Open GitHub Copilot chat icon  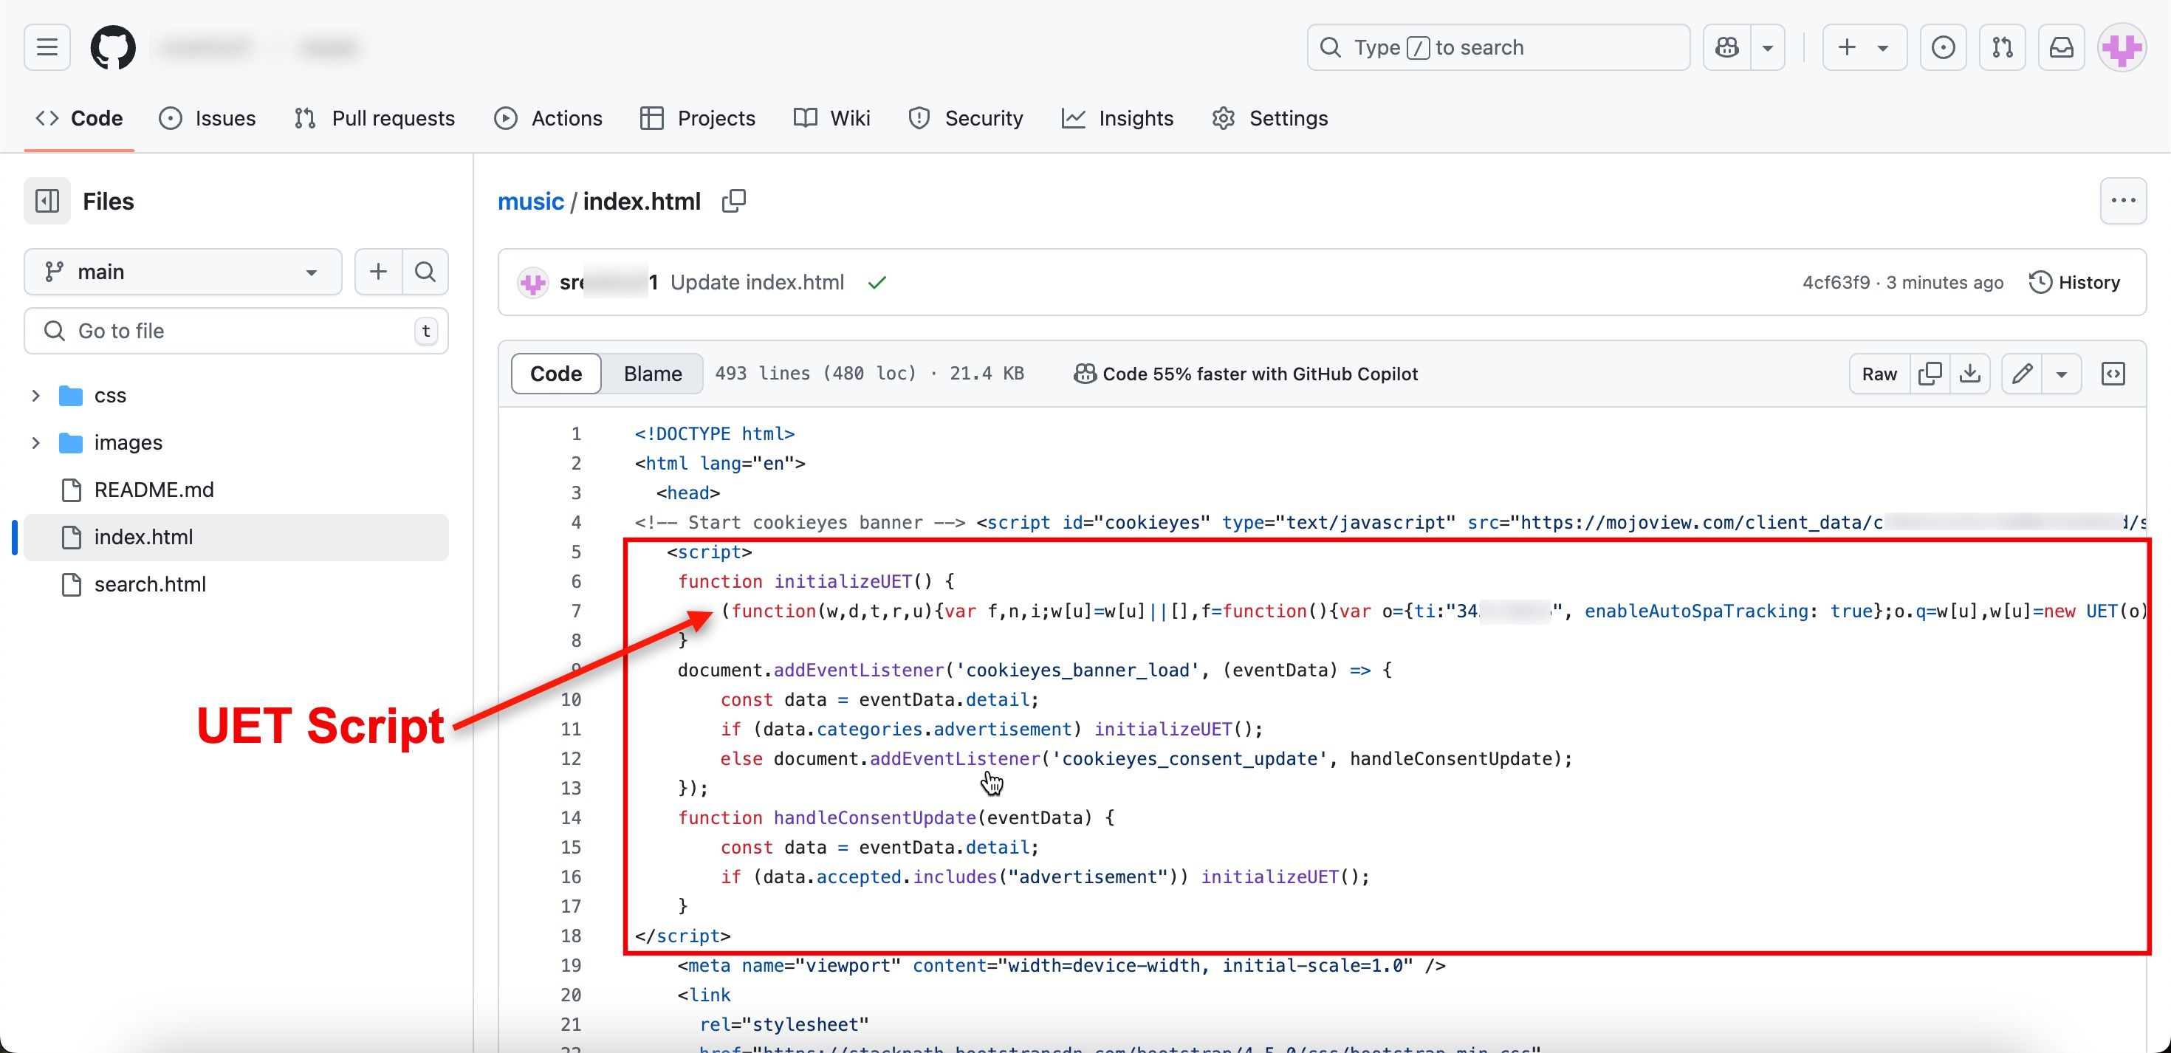(1727, 47)
